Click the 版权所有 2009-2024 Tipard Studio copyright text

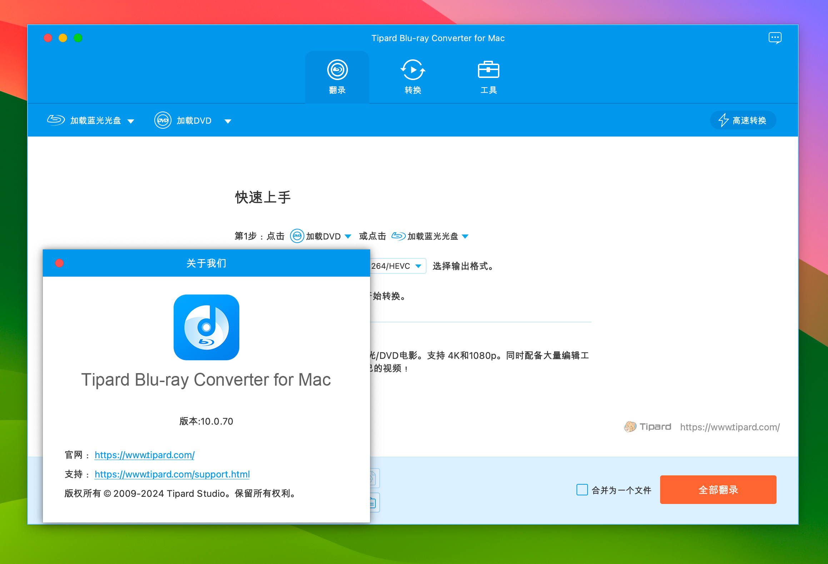[181, 493]
